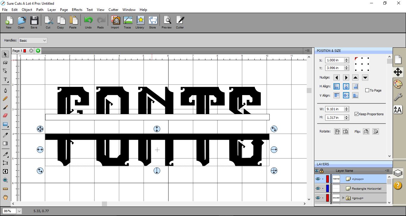Screen dimensions: 406x216
Task: Select the Lasso selection tool
Action: 5,63
